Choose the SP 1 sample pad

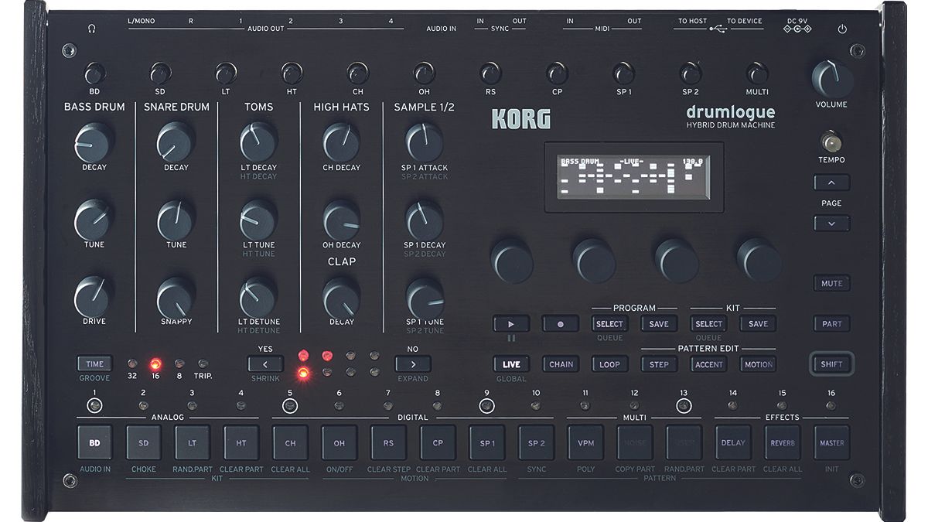tap(487, 443)
